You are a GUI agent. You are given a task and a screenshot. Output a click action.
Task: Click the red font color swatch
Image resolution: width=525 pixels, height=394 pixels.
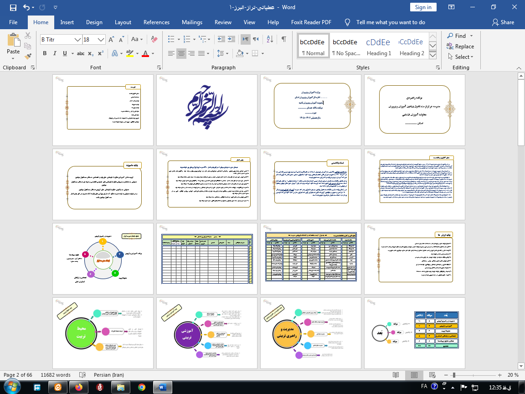coord(145,54)
